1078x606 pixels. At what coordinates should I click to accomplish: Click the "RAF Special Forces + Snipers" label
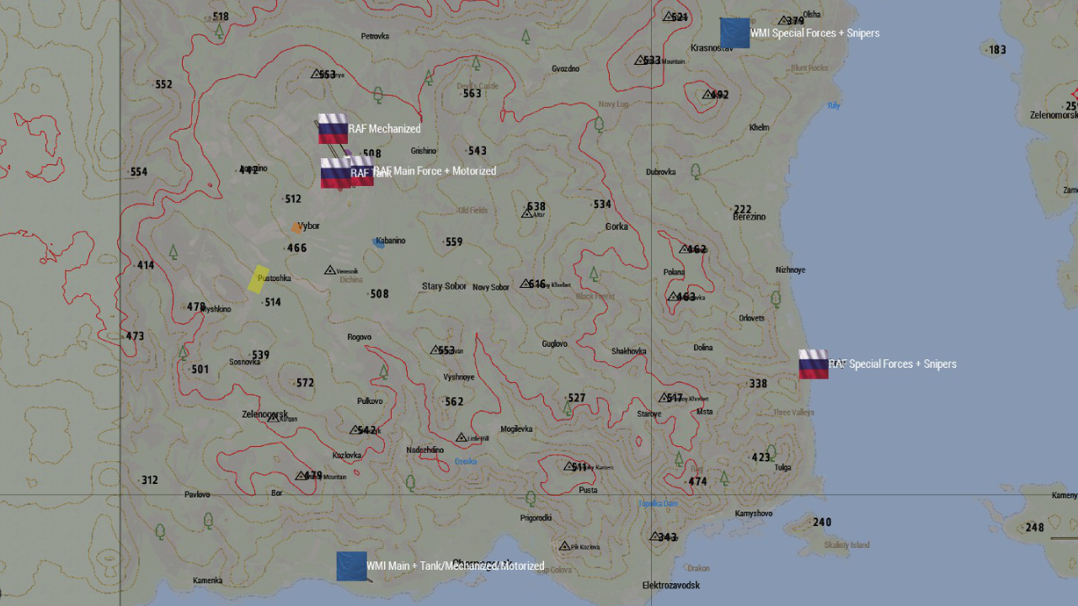point(893,364)
